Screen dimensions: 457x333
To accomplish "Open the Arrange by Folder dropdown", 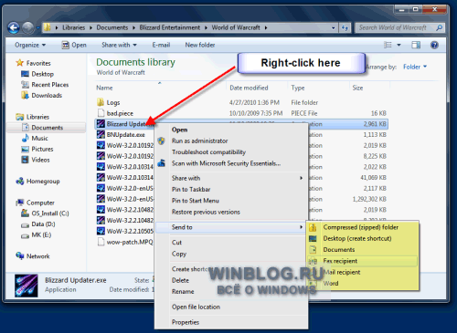I will [x=415, y=67].
